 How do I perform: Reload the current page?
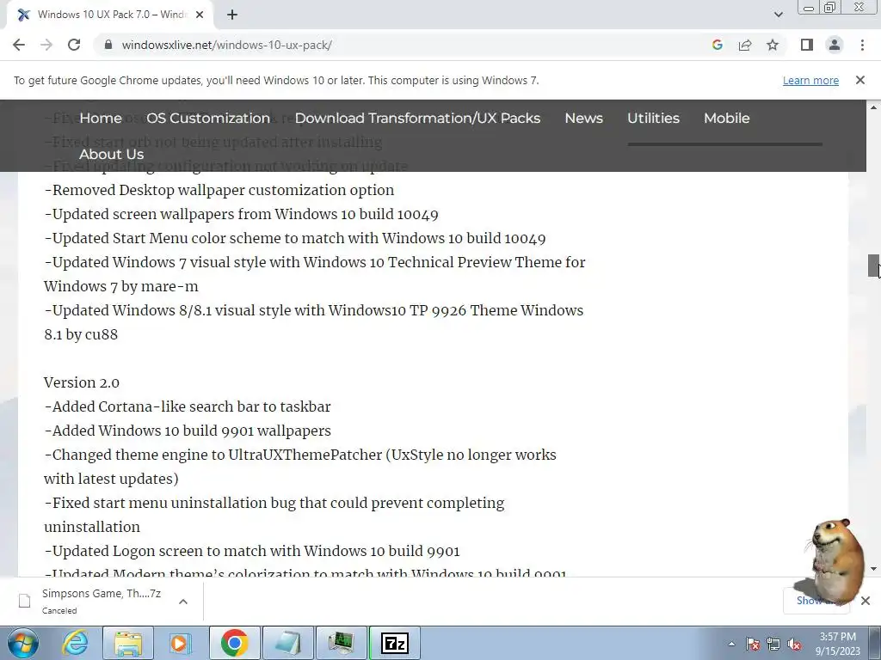[x=74, y=45]
